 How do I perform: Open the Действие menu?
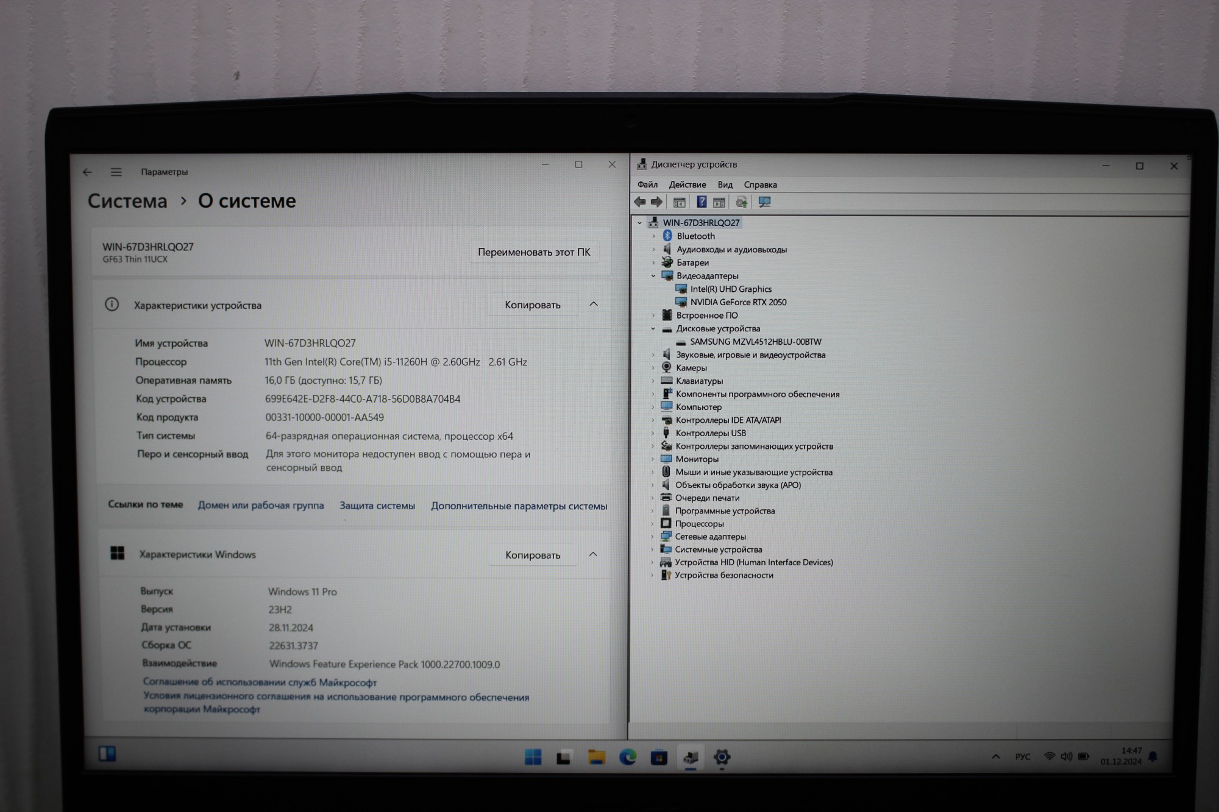point(687,185)
